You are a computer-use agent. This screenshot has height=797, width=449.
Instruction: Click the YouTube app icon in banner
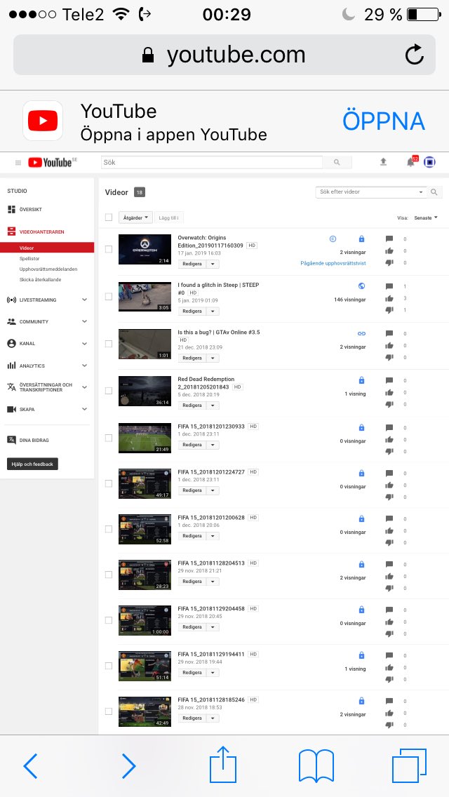(x=43, y=121)
